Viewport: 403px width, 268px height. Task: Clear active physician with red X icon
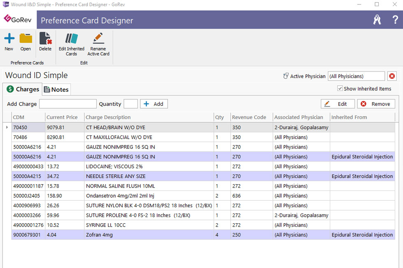pyautogui.click(x=392, y=76)
